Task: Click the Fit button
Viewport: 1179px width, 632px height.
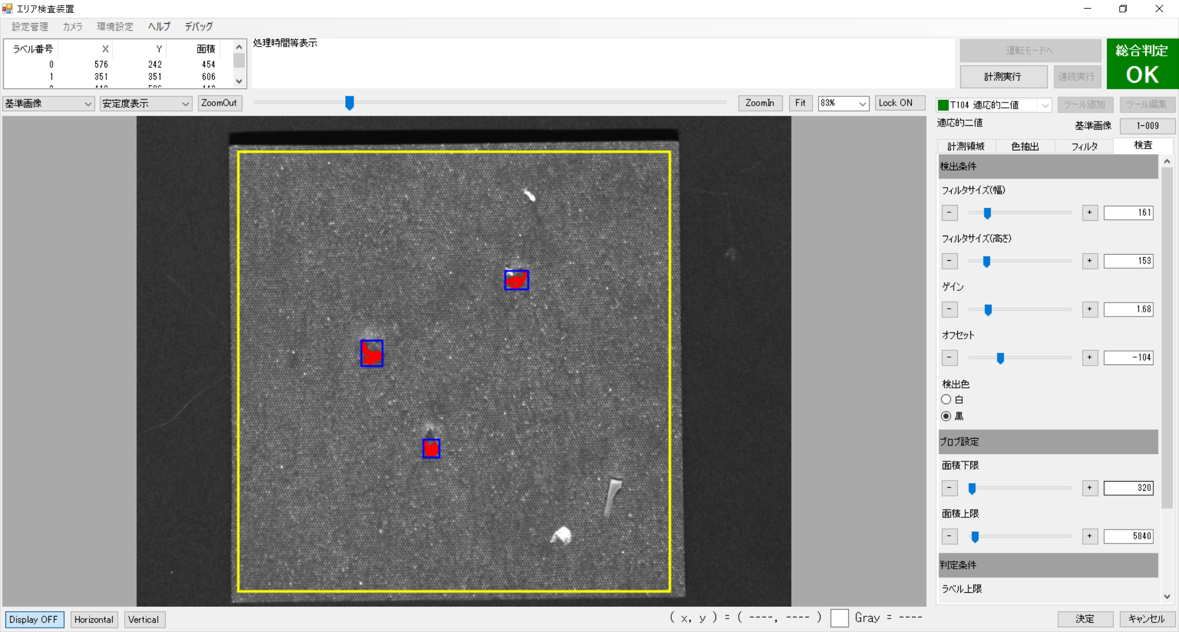Action: [x=801, y=103]
